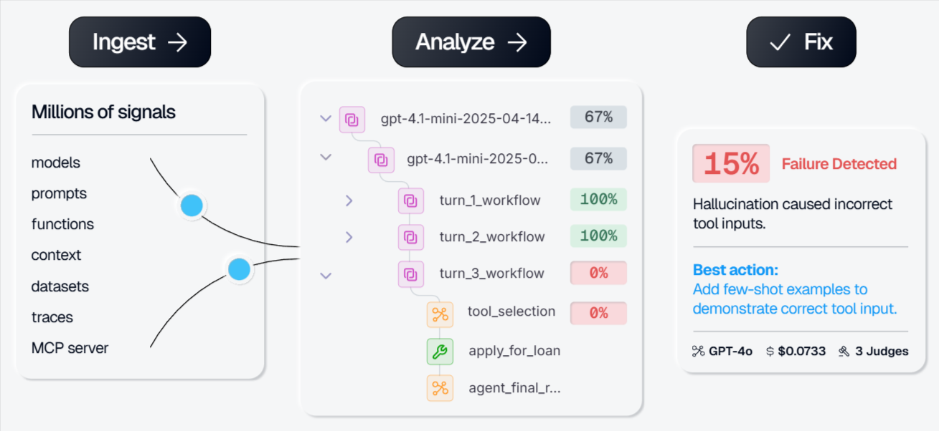Screen dimensions: 939x431
Task: Collapse the turn_3_workflow chevron
Action: (326, 274)
